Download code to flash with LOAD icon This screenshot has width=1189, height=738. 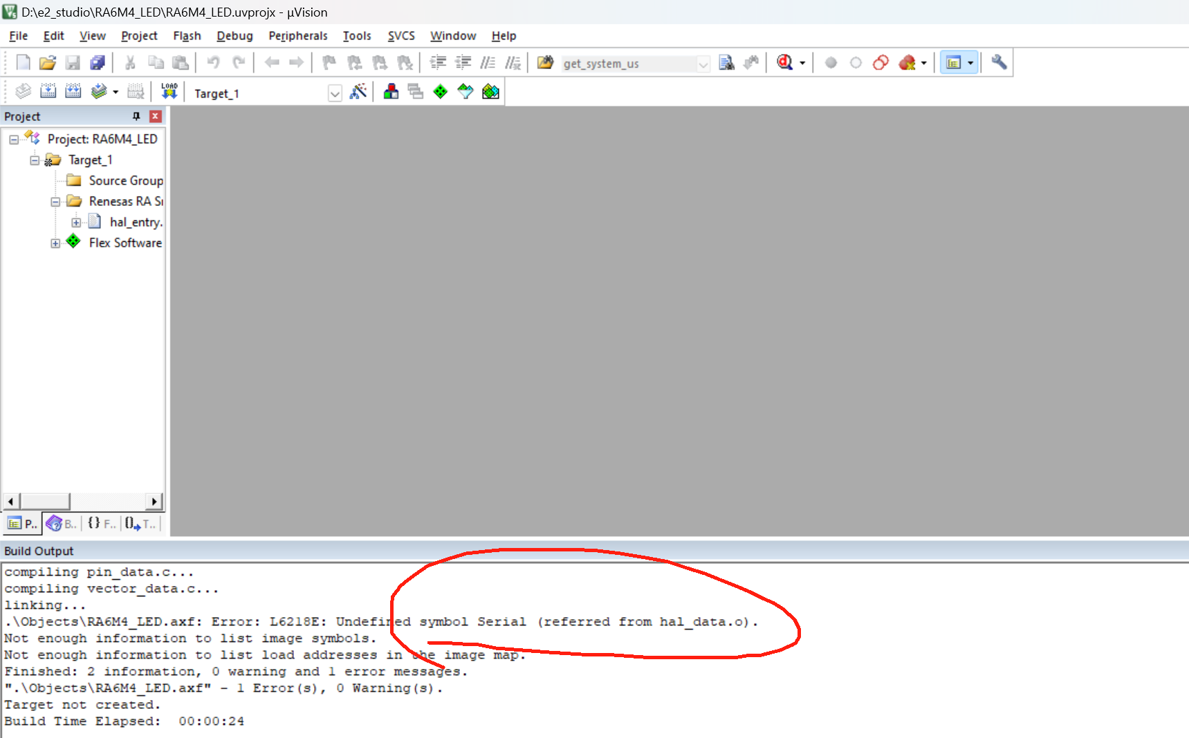pyautogui.click(x=169, y=91)
